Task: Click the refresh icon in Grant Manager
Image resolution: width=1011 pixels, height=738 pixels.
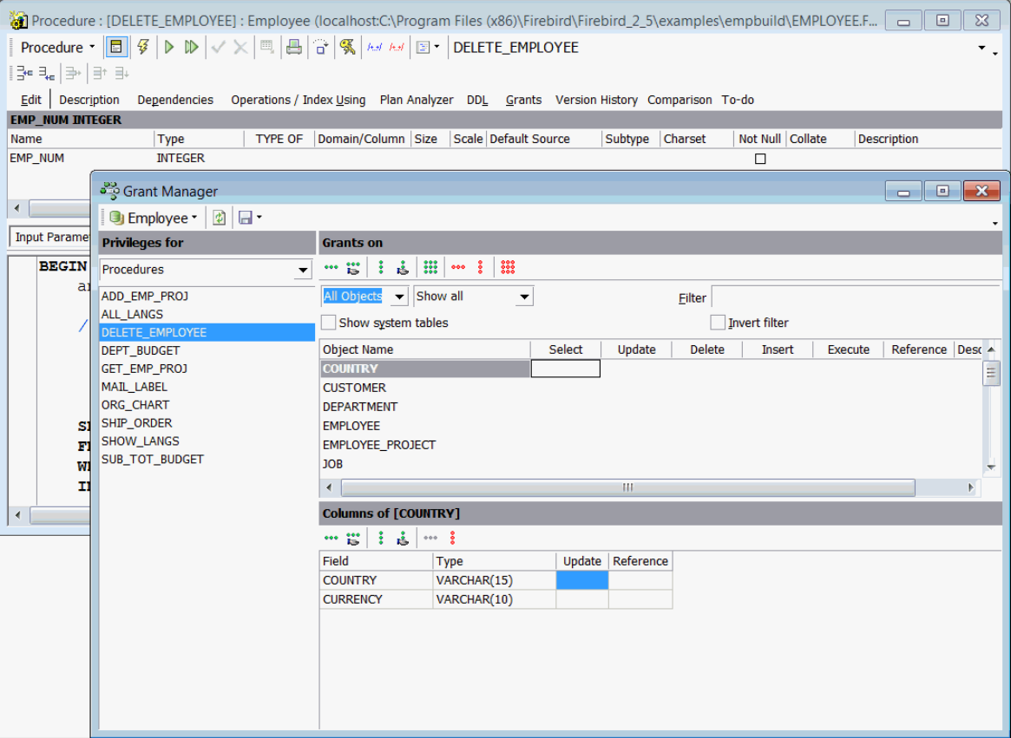Action: [x=220, y=218]
